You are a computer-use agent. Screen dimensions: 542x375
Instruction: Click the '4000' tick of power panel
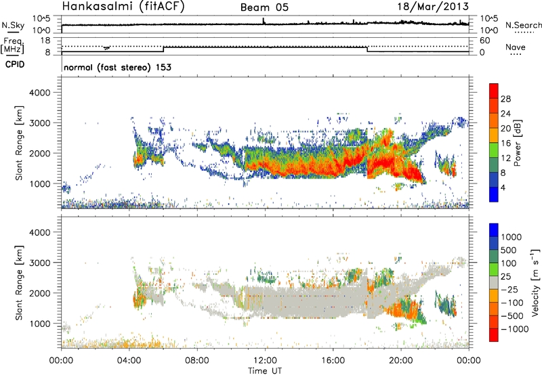[x=40, y=93]
